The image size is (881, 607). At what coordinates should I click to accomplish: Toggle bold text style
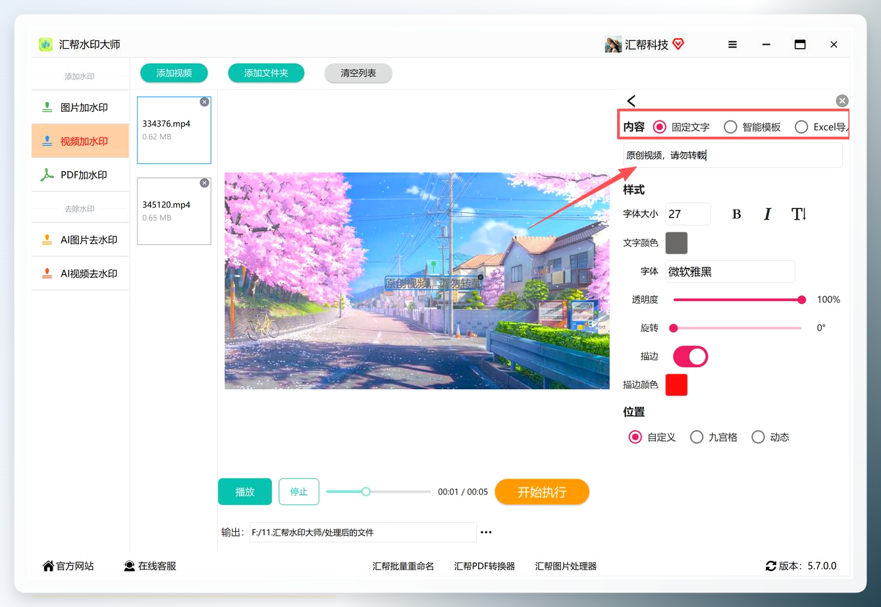click(737, 214)
